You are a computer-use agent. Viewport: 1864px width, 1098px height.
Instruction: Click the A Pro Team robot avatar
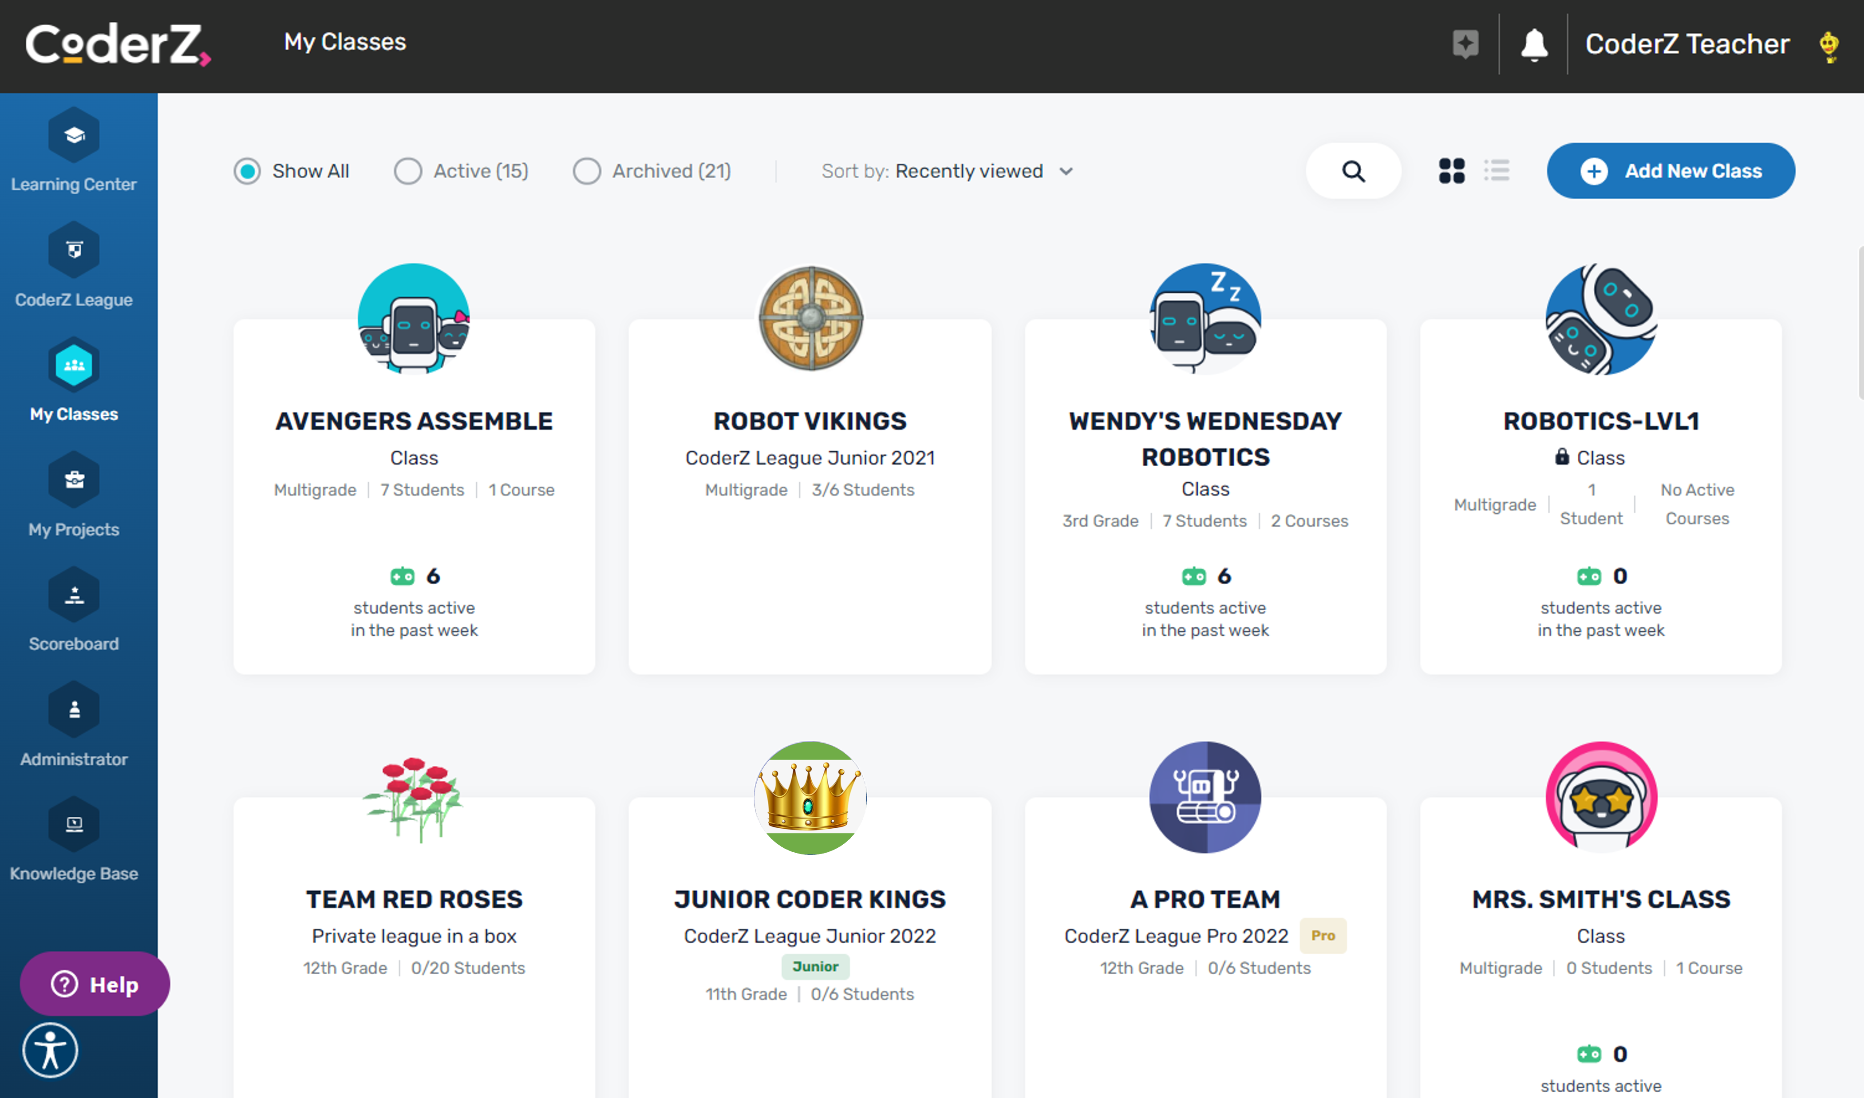(1205, 798)
